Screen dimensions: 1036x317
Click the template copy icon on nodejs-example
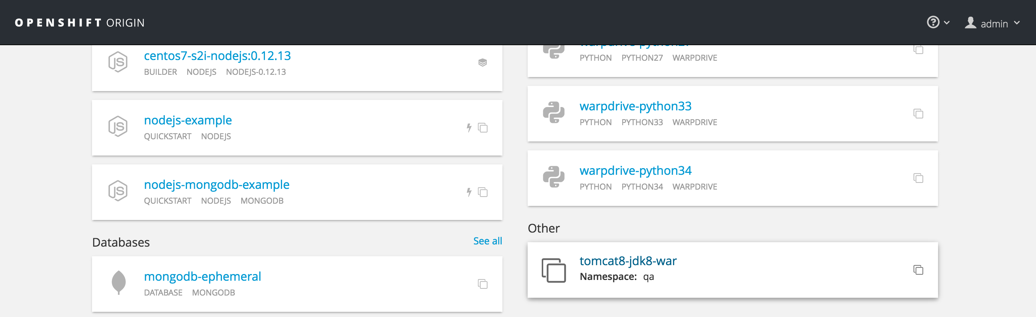[483, 128]
